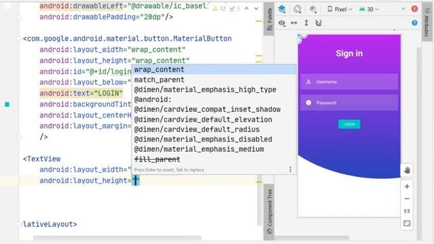Screen dimensions: 434x244
Task: Select wrap_content from the autocomplete list
Action: pos(214,69)
